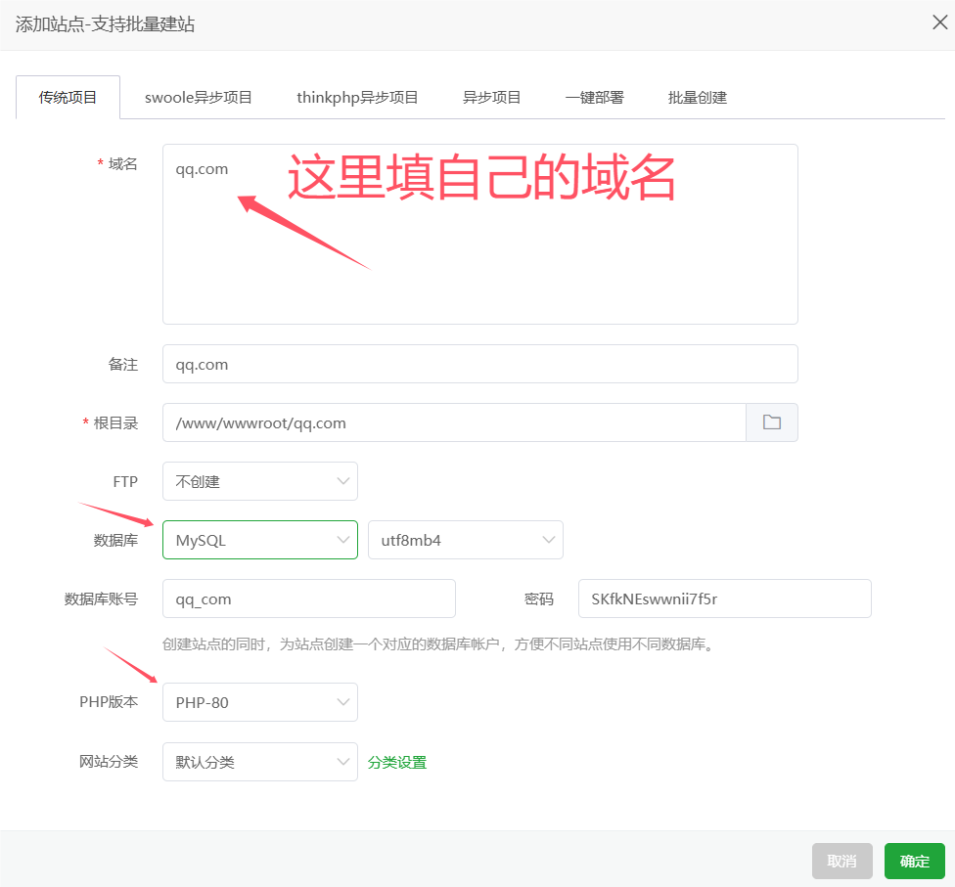This screenshot has width=955, height=887.
Task: Open the PHP版本 PHP-80 dropdown
Action: 259,702
